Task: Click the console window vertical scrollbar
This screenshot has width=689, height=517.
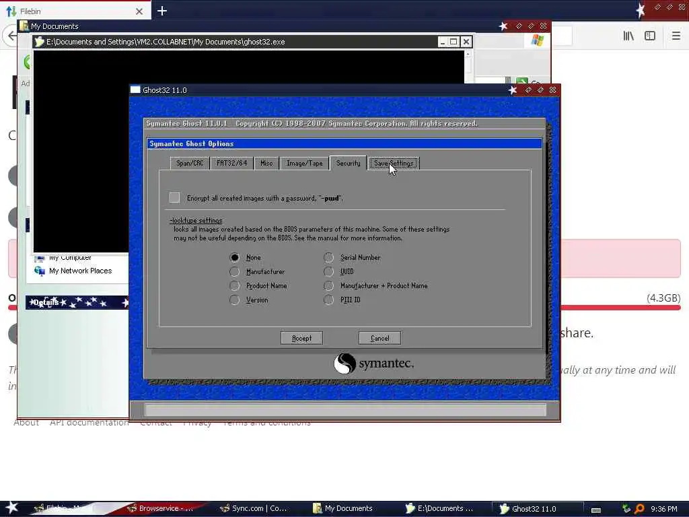Action: (x=468, y=66)
